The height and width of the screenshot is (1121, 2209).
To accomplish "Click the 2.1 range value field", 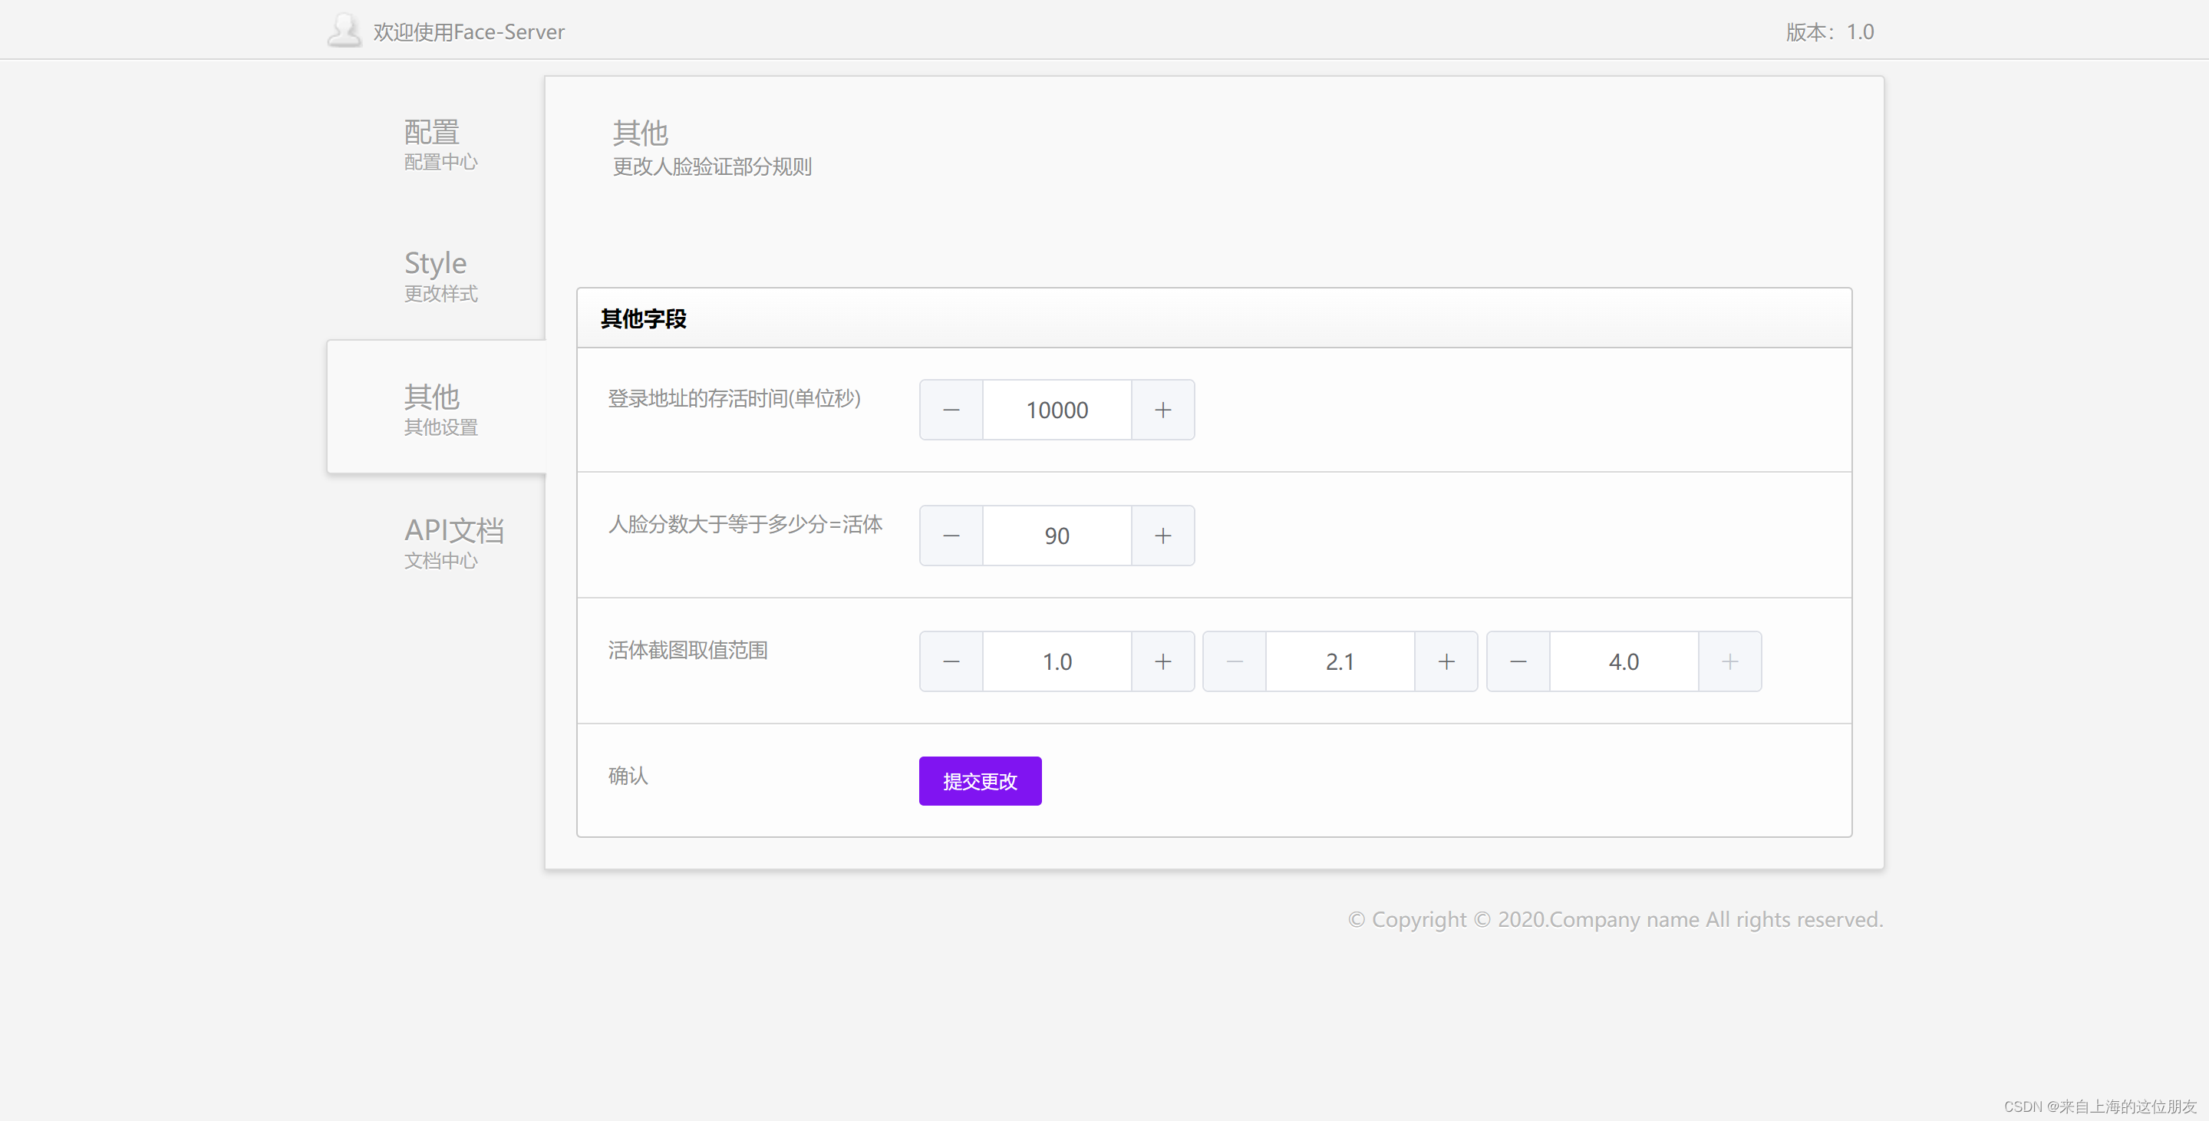I will click(x=1340, y=661).
